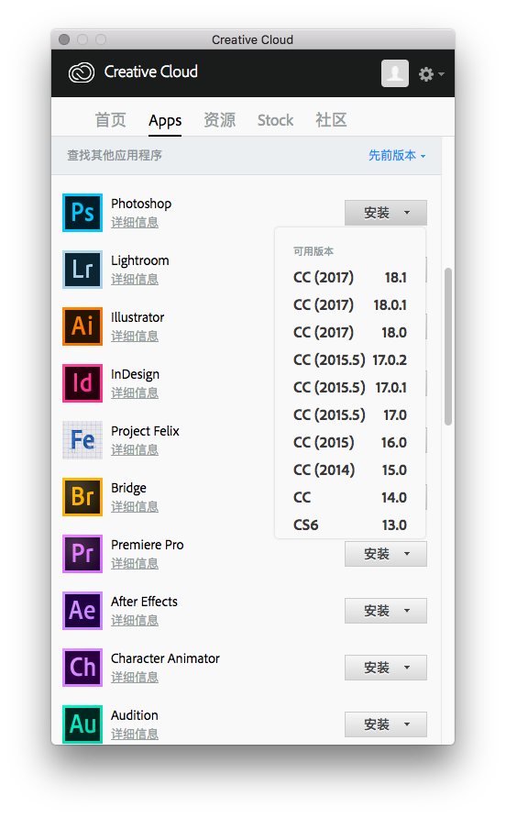Choose version CC (2015.5) 17.0
The width and height of the screenshot is (506, 818).
click(350, 415)
